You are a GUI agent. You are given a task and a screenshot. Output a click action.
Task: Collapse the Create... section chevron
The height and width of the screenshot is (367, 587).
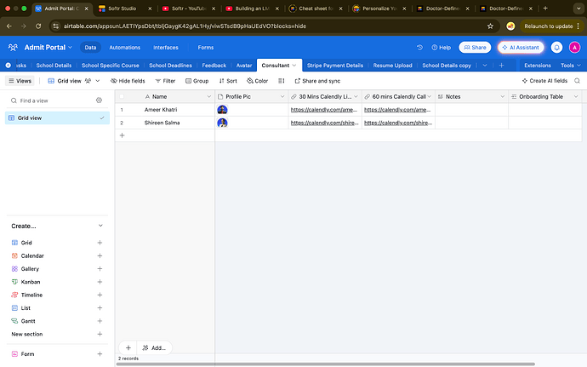click(100, 226)
